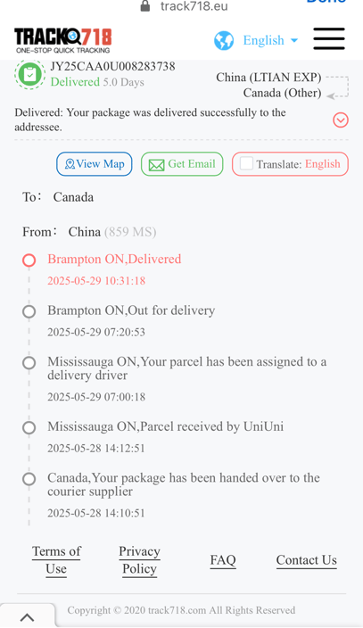Select the Out for delivery timeline marker
The width and height of the screenshot is (363, 628).
pos(29,311)
